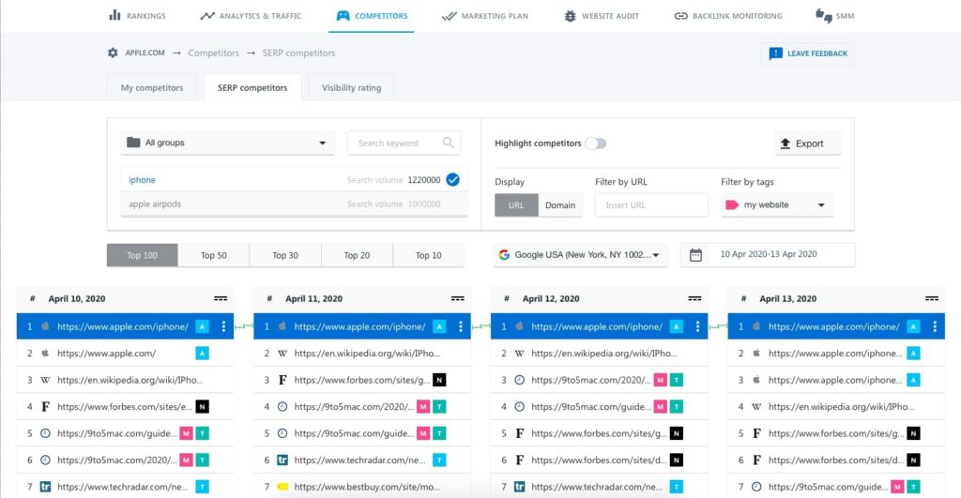Open three-dot menu in April 11 top row

[461, 326]
